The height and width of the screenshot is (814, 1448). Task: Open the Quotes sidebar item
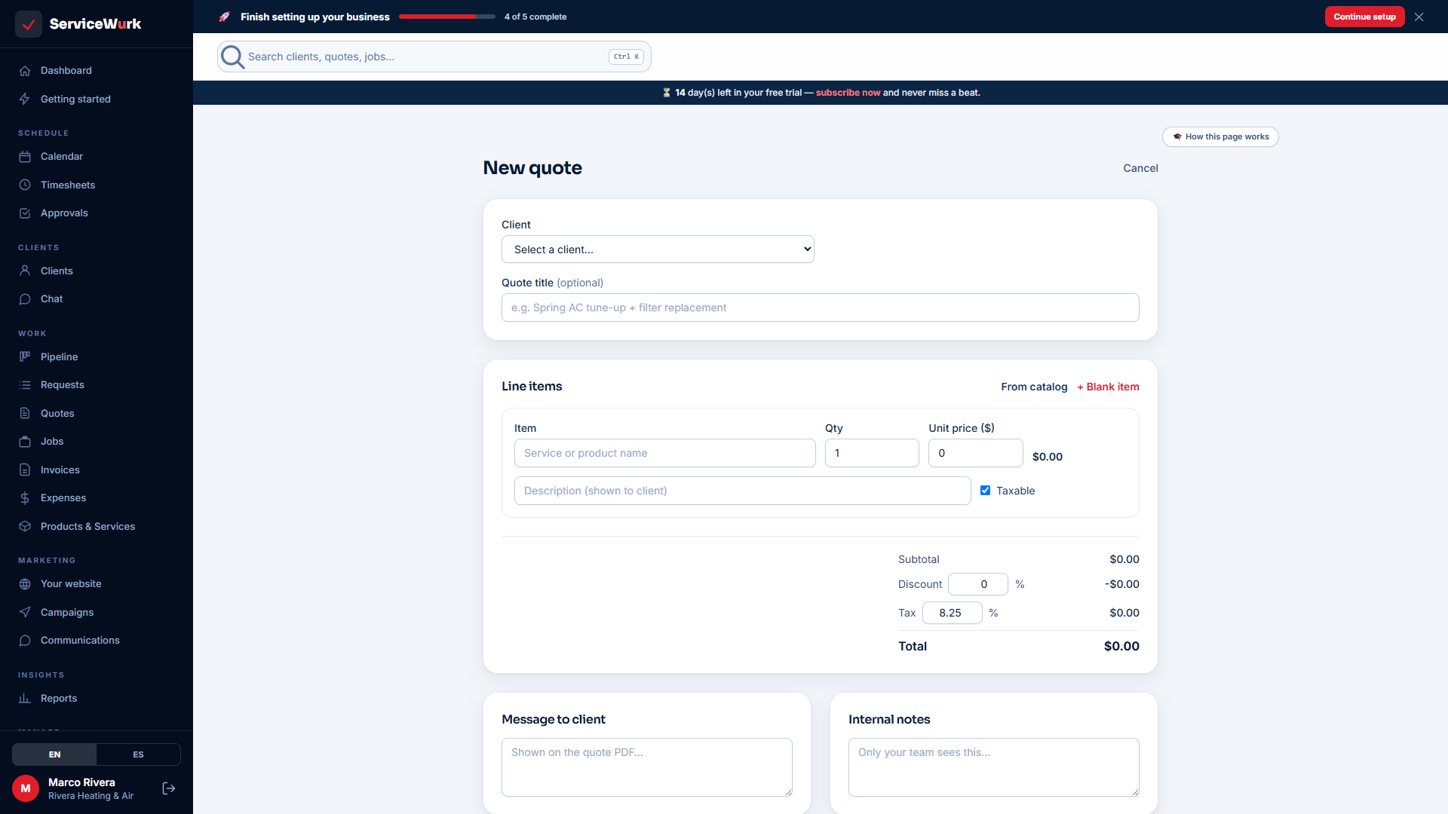tap(97, 413)
